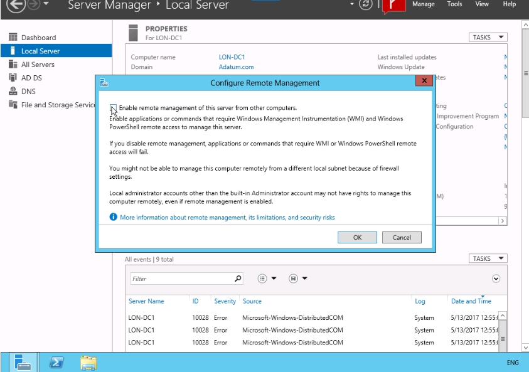
Task: Open All Servers via its sidebar icon
Action: point(13,64)
